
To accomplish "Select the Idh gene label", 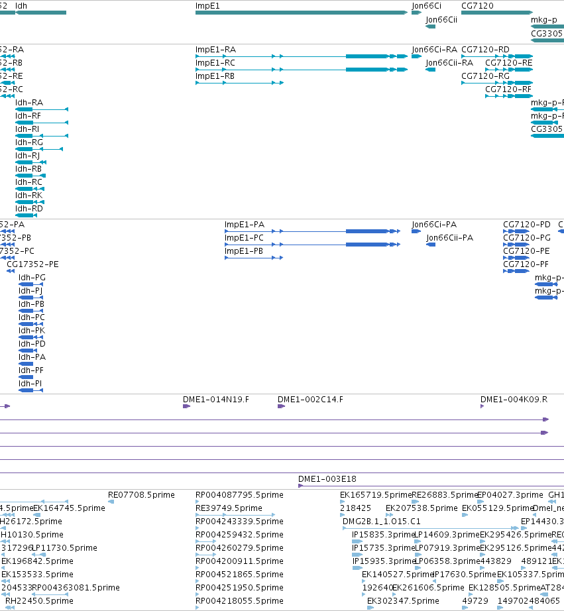I will [21, 6].
